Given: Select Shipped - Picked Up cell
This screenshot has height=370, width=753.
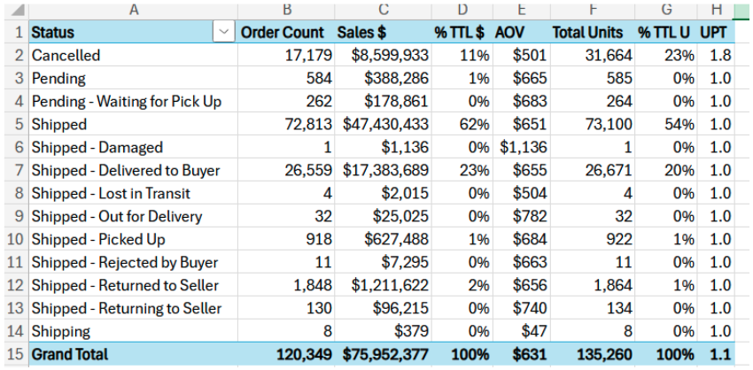Looking at the screenshot, I should pyautogui.click(x=134, y=239).
